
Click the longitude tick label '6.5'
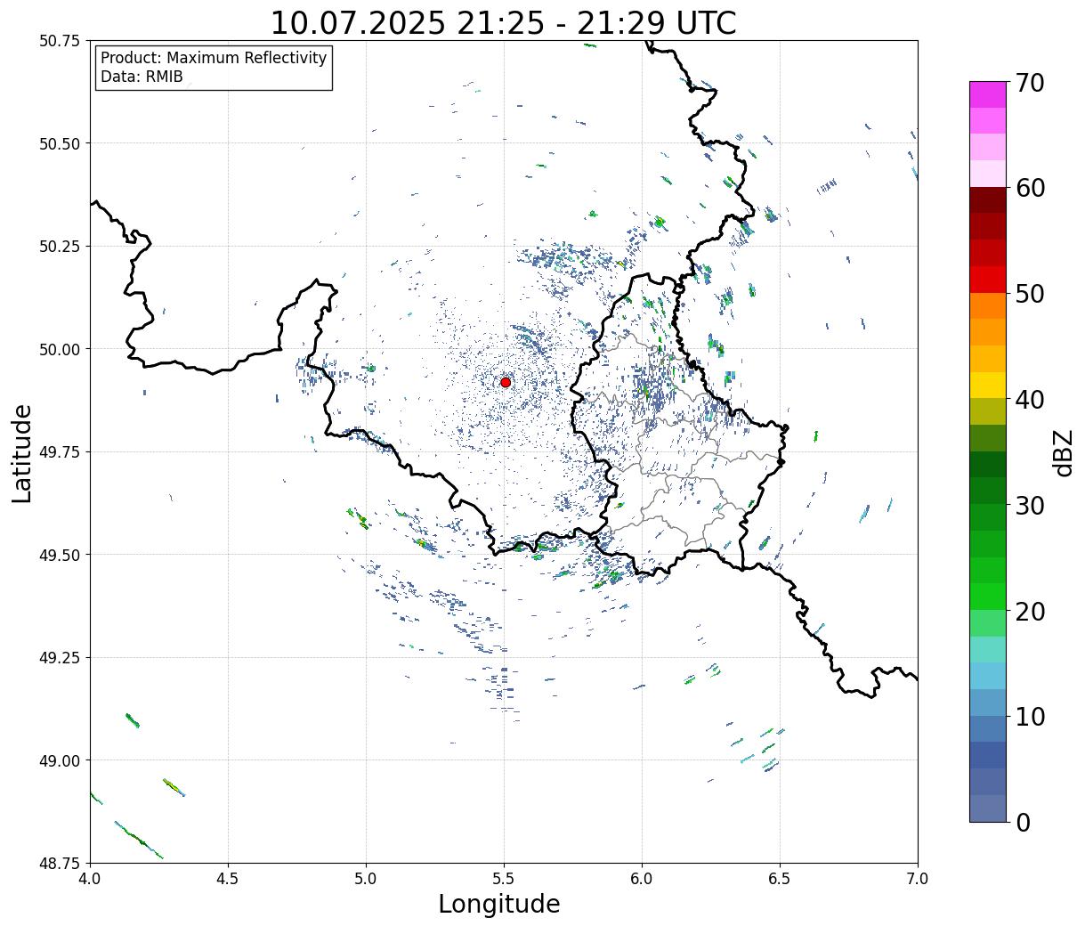pos(780,879)
